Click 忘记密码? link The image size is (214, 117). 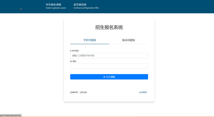(x=143, y=92)
